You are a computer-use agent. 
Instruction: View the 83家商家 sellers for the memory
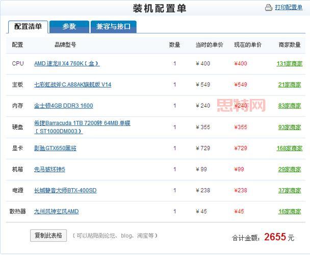(290, 106)
